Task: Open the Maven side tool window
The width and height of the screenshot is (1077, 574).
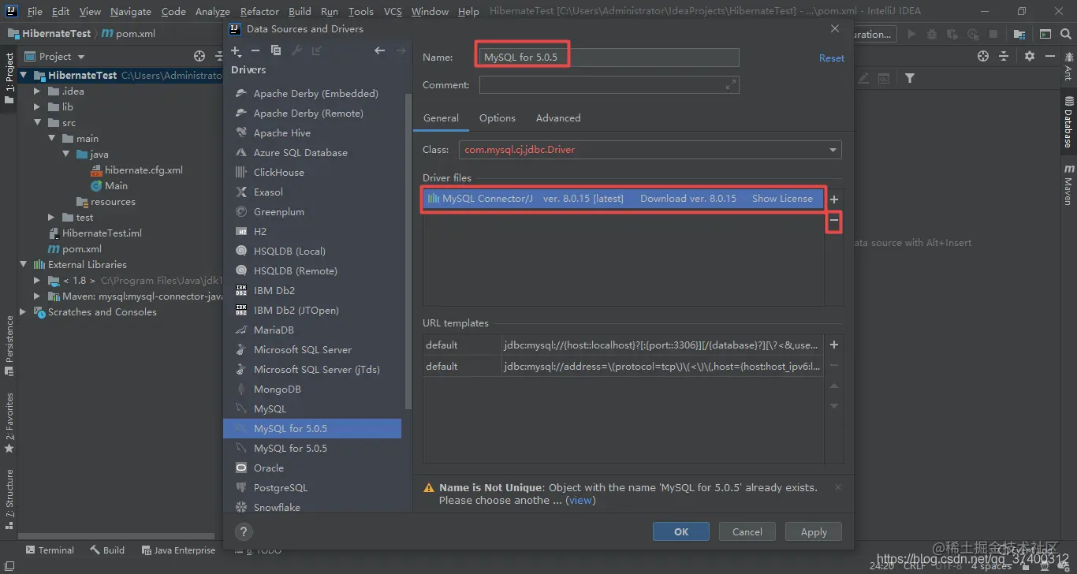Action: (x=1068, y=184)
